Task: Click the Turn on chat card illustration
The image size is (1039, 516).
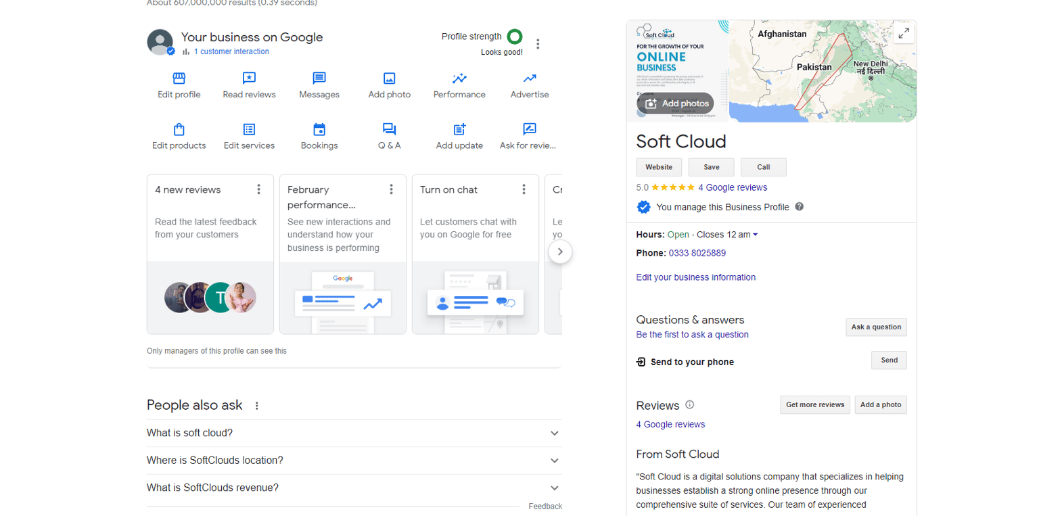Action: pyautogui.click(x=476, y=298)
